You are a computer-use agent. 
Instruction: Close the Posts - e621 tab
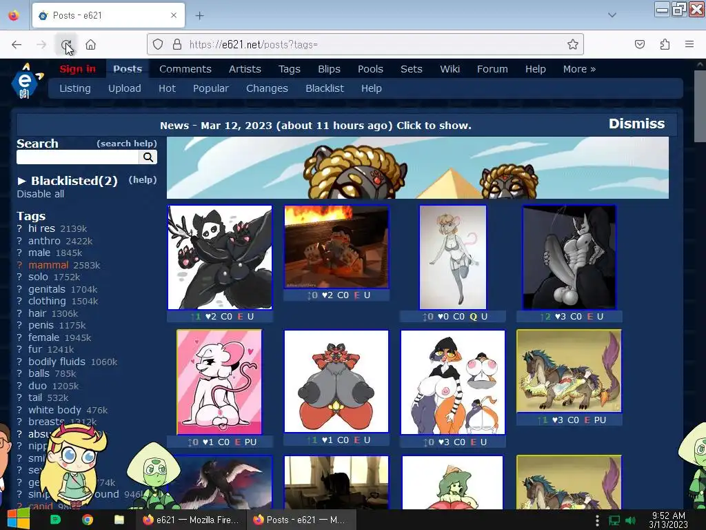[x=174, y=15]
